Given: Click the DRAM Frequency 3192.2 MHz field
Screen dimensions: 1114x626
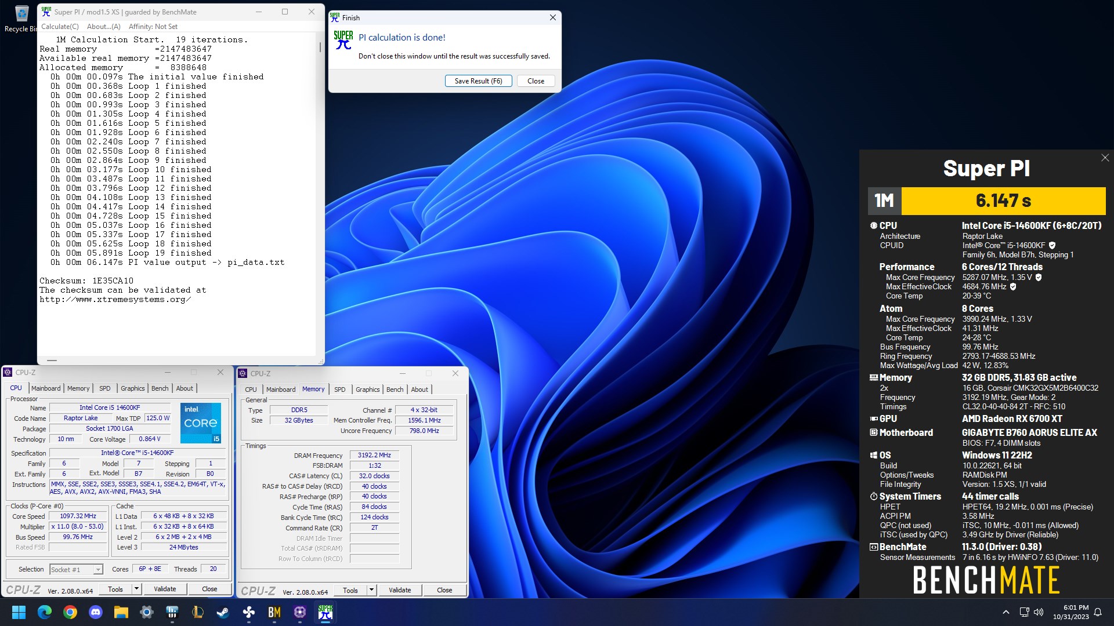Looking at the screenshot, I should pyautogui.click(x=374, y=455).
